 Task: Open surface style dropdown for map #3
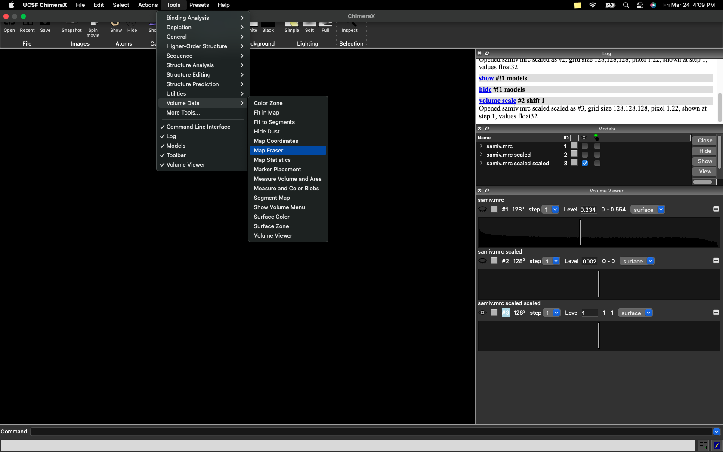(635, 313)
